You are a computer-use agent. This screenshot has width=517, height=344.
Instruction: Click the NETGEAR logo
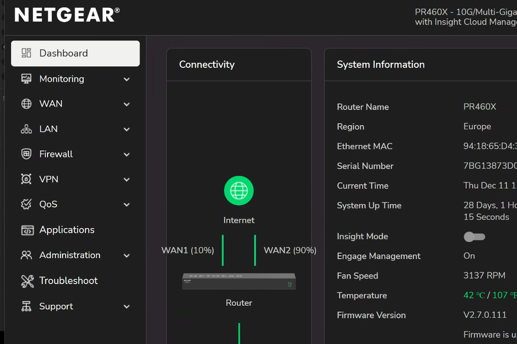pyautogui.click(x=67, y=15)
